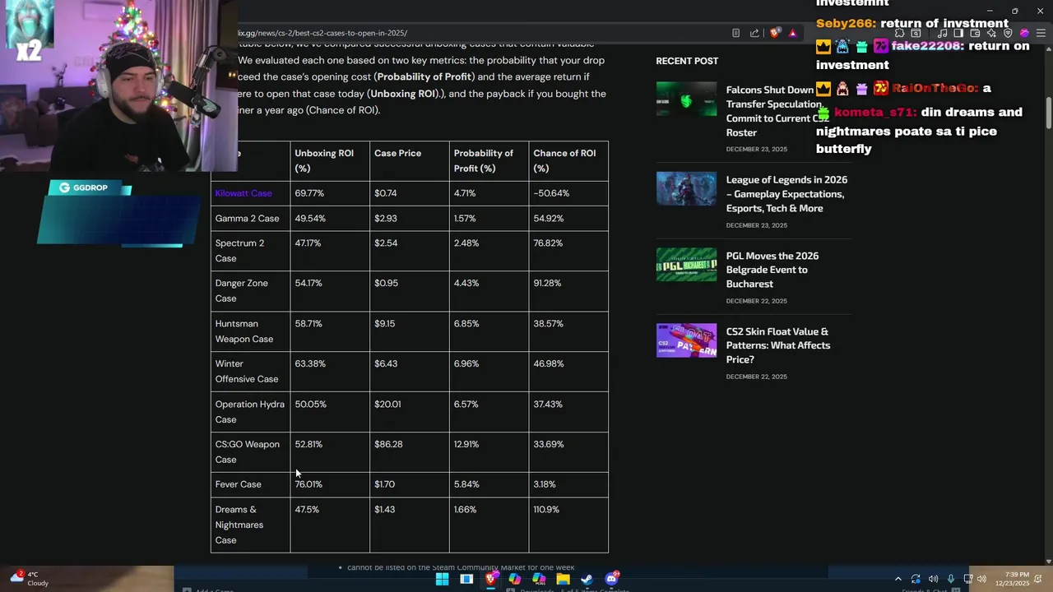Open the Leo AI sparkle icon
The width and height of the screenshot is (1053, 592).
click(x=991, y=33)
